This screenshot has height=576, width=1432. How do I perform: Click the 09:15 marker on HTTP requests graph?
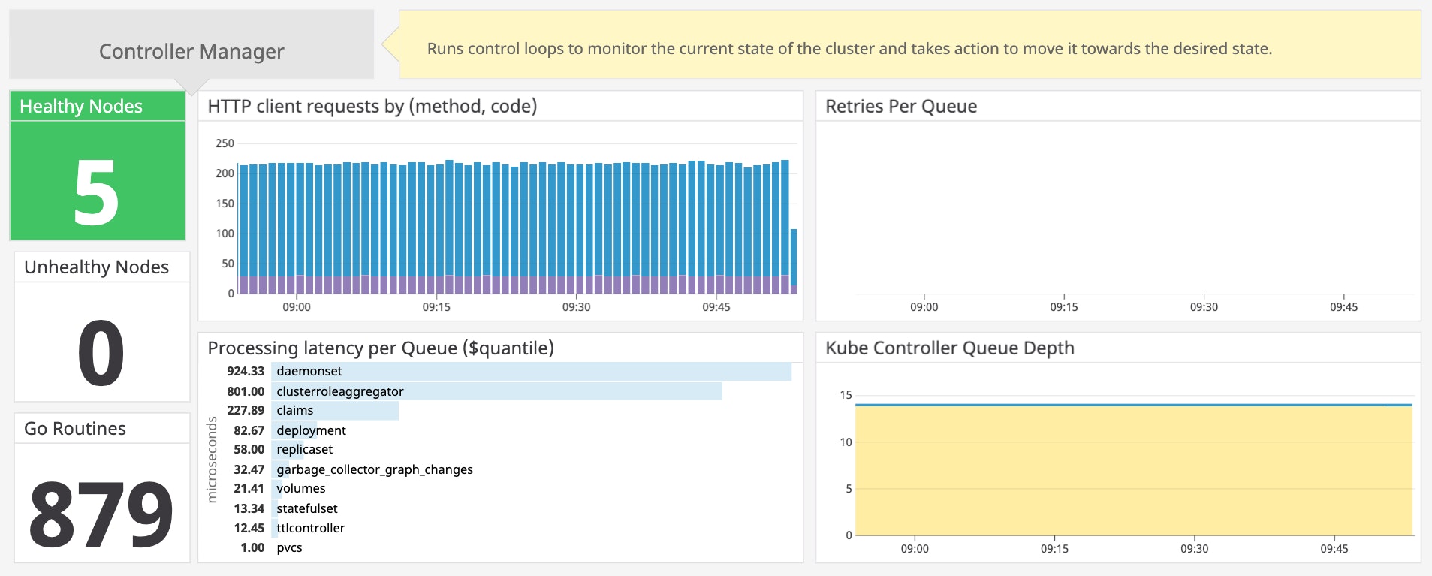point(436,307)
